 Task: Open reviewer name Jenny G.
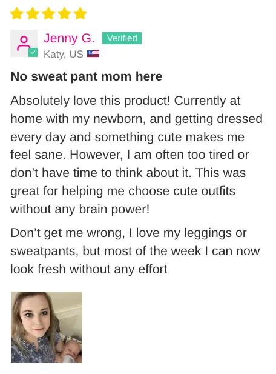click(x=69, y=38)
